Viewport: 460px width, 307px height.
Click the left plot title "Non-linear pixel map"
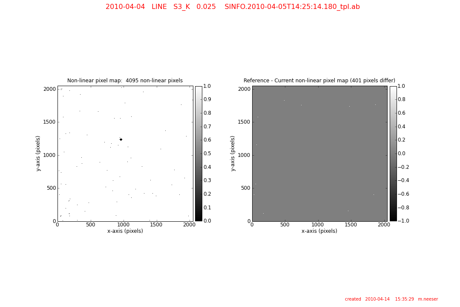(x=125, y=81)
